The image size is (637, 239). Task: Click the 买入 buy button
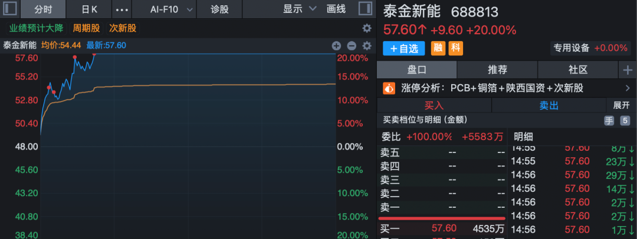(x=434, y=105)
